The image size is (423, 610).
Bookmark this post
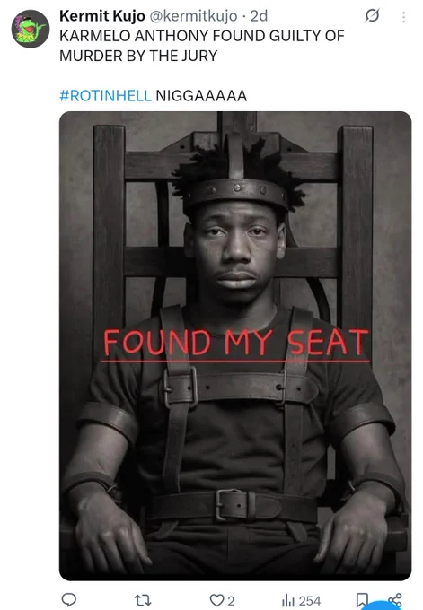tap(362, 600)
